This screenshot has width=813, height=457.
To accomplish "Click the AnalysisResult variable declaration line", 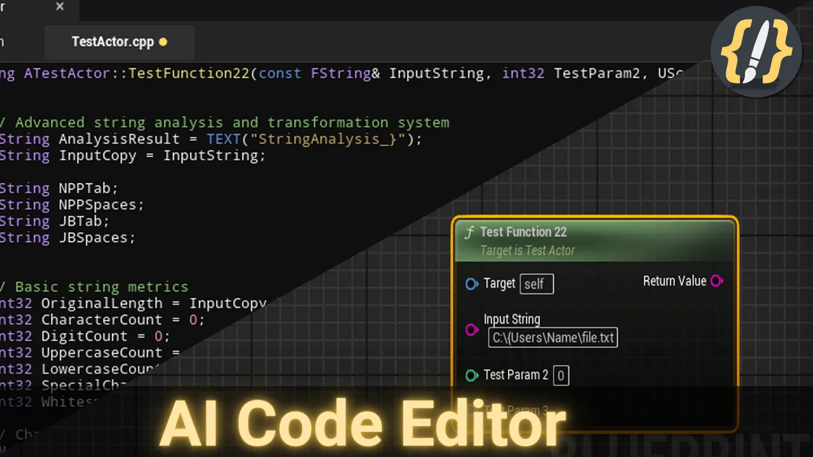I will [211, 139].
